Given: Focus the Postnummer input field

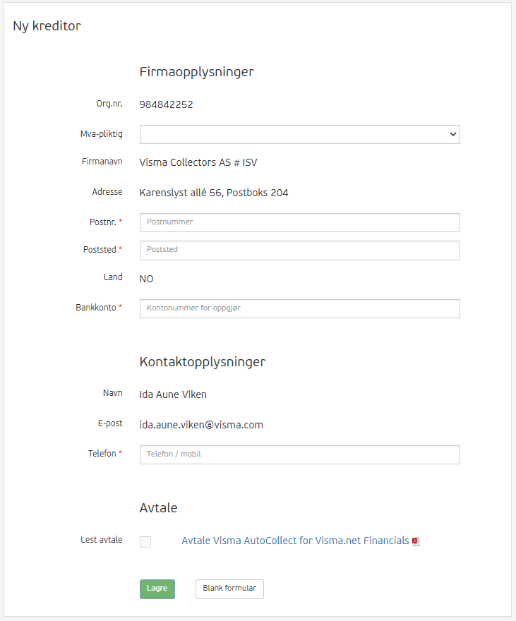Looking at the screenshot, I should (x=300, y=222).
